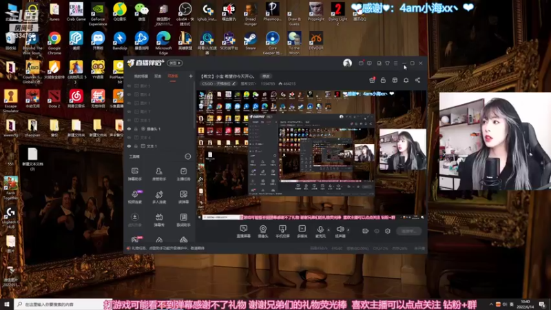Toggle visibility of 图片 7 source
Screen dimensions: 551x310
coord(129,112)
